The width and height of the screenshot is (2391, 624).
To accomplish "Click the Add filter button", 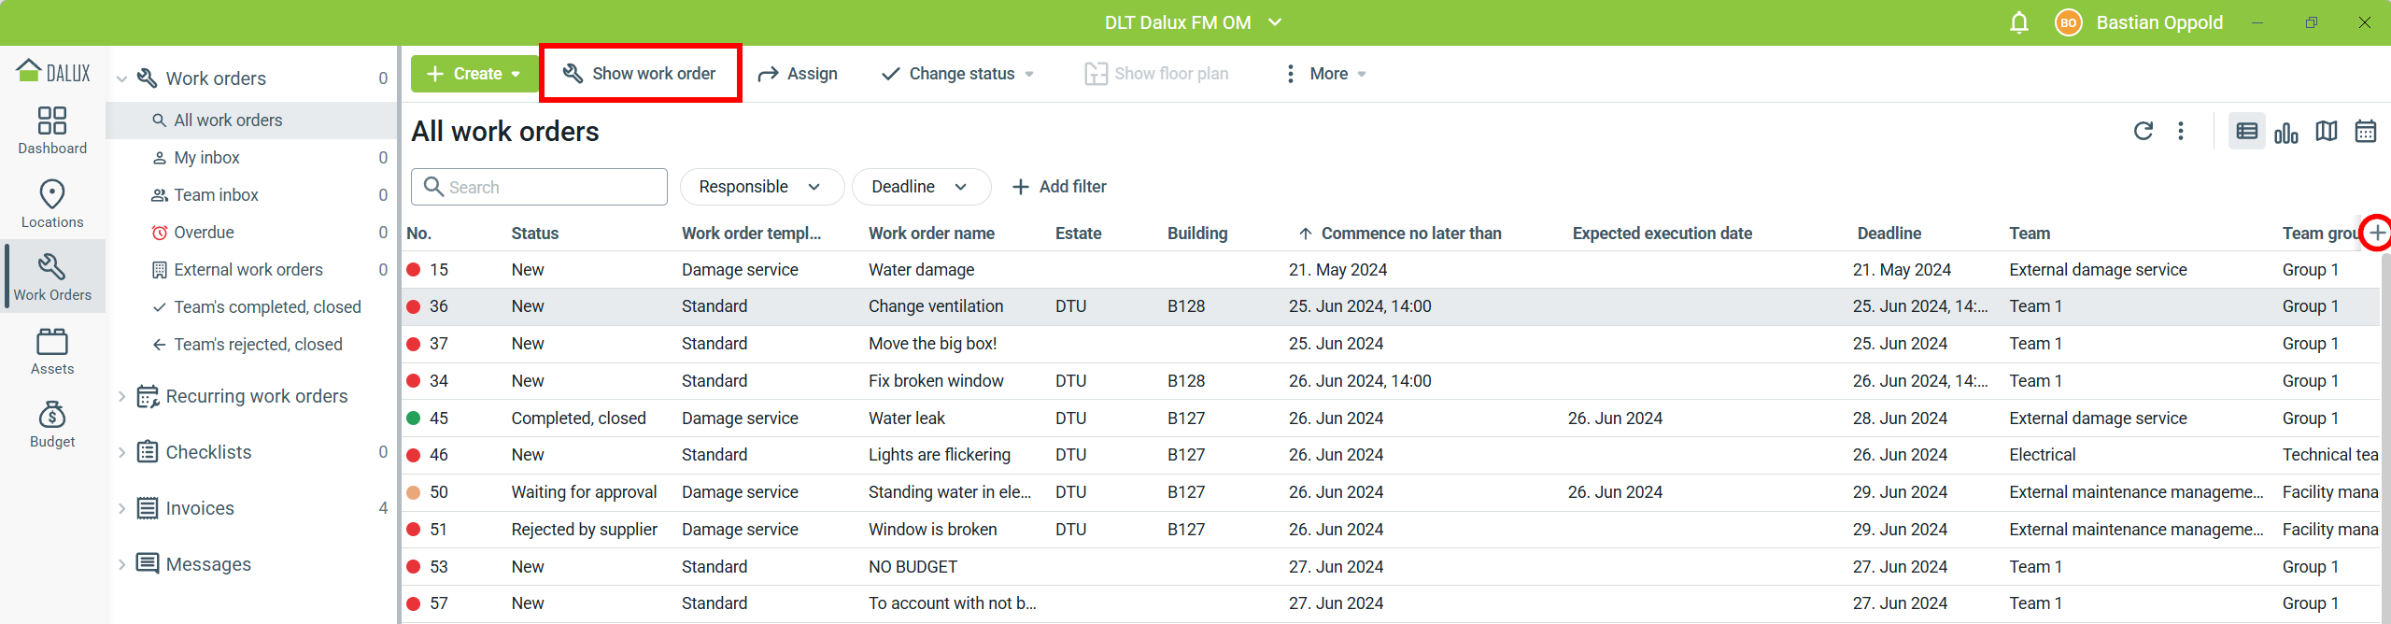I will point(1059,187).
